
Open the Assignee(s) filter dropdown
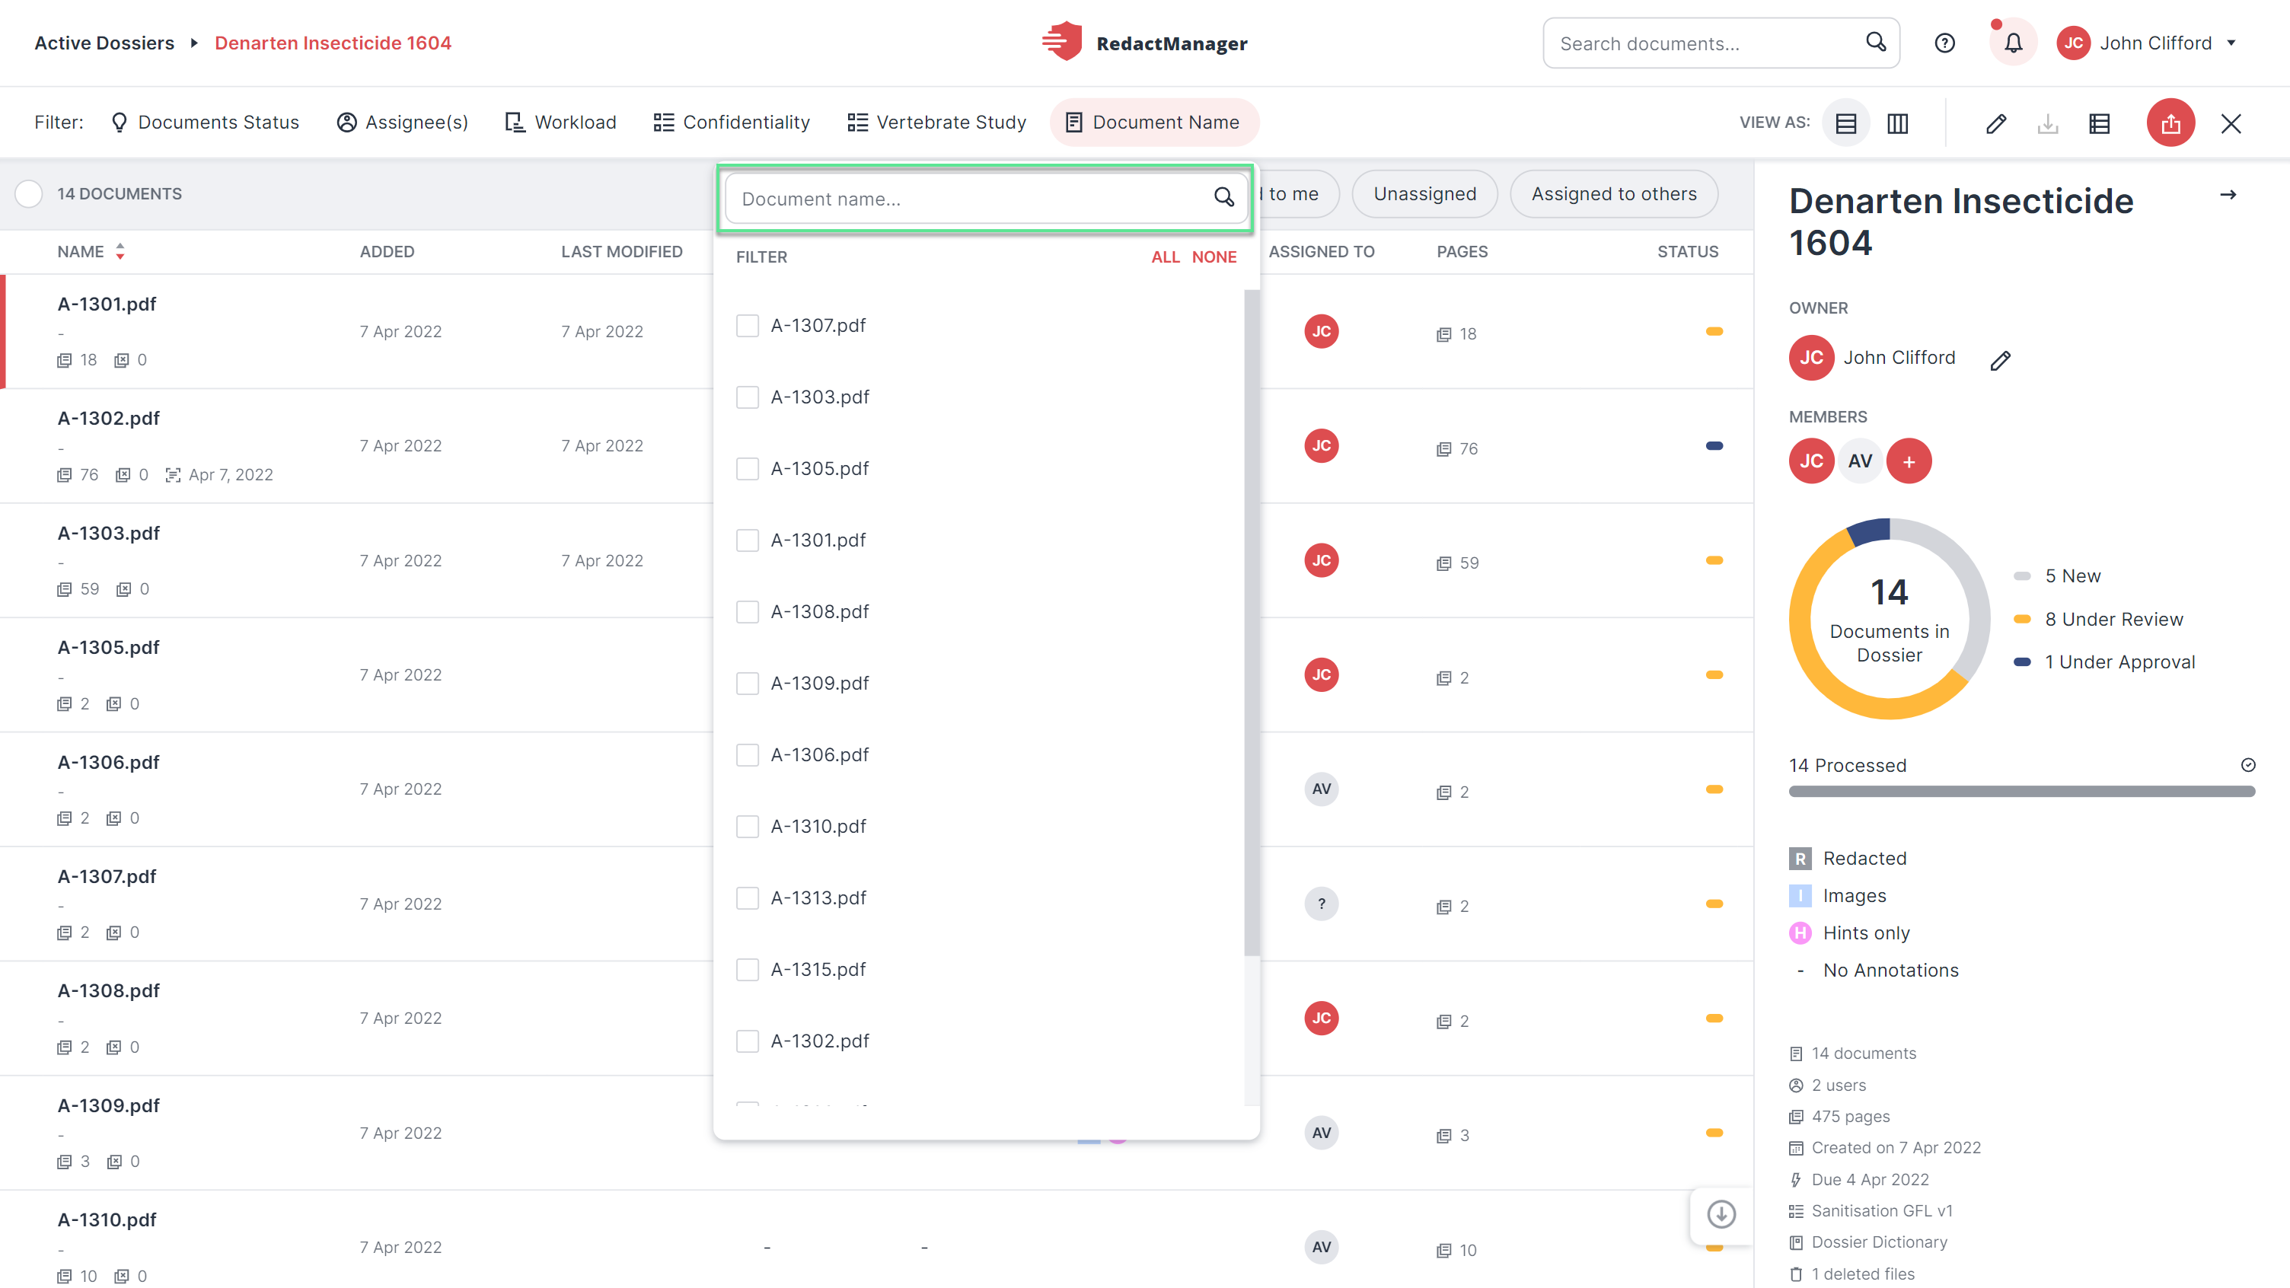402,123
